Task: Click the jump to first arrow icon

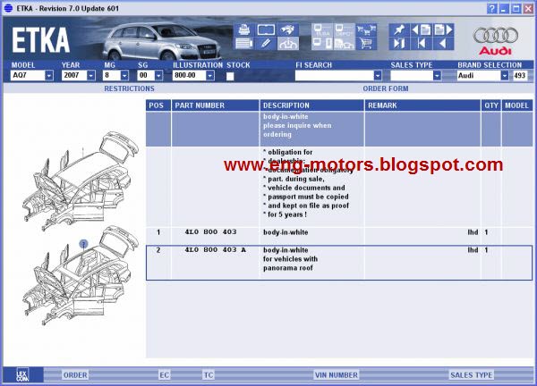Action: (422, 44)
